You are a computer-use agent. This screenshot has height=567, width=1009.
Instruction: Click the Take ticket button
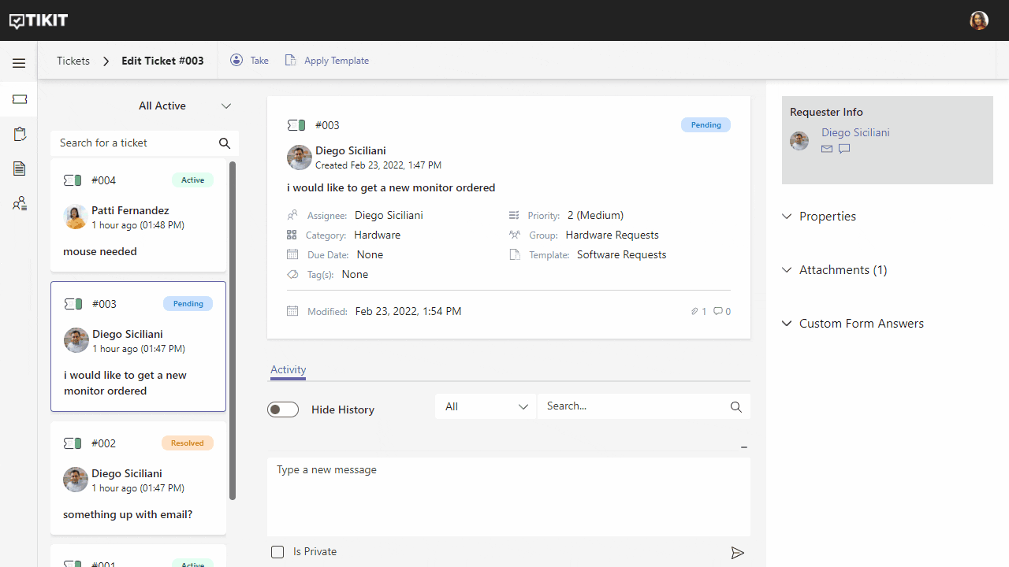point(249,61)
